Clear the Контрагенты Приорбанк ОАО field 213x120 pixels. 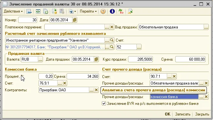(x=96, y=90)
